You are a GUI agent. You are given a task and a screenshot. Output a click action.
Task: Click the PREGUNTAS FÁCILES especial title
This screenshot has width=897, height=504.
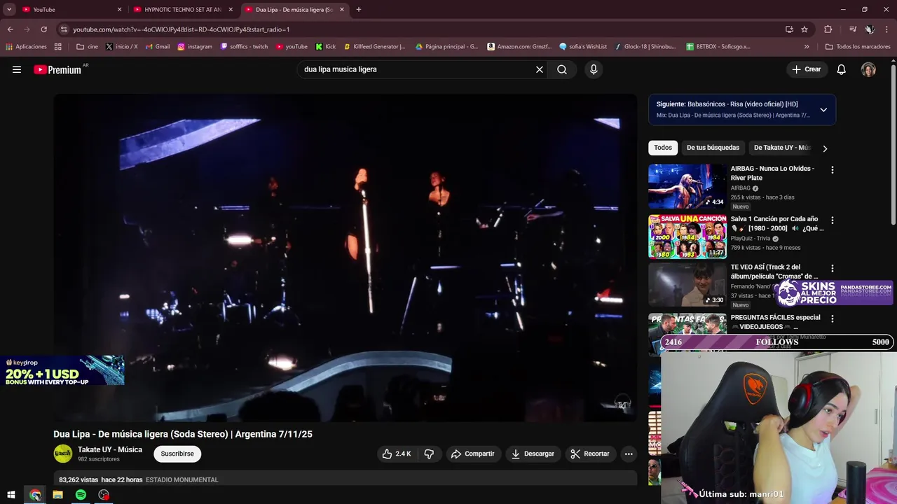coord(775,322)
